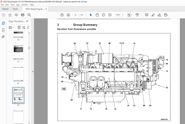Click the print pages icon in thumbnails panel
185x124 pixels.
coord(24,27)
